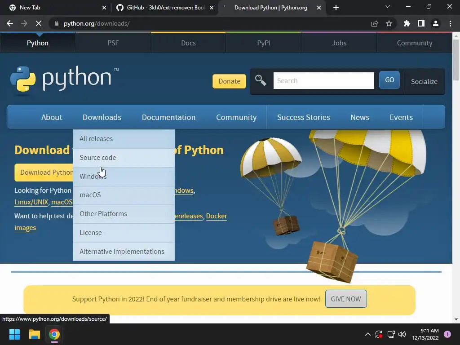Image resolution: width=460 pixels, height=345 pixels.
Task: Open the Windows Start menu
Action: [14, 334]
